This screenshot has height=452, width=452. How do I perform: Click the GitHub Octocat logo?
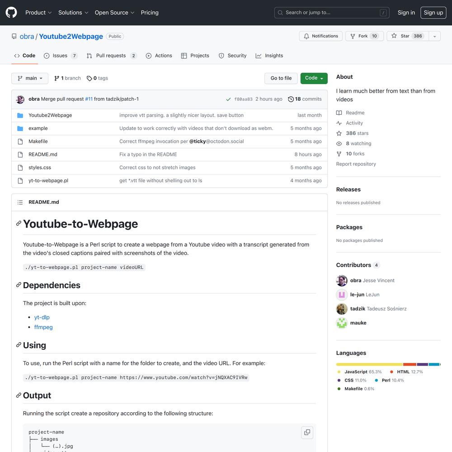click(11, 12)
